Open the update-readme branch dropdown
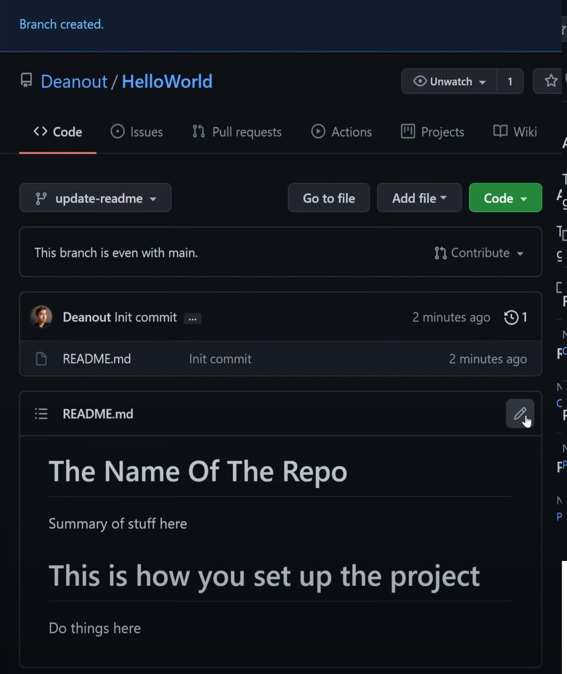This screenshot has width=567, height=674. 95,198
